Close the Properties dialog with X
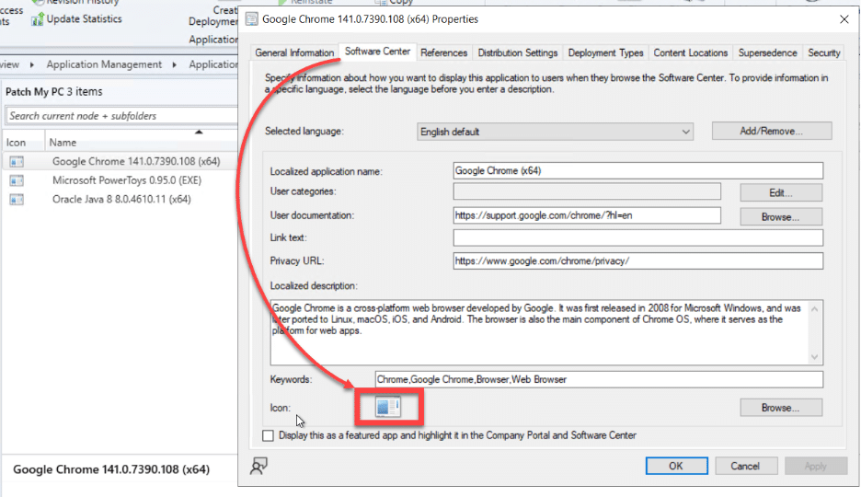 point(844,18)
